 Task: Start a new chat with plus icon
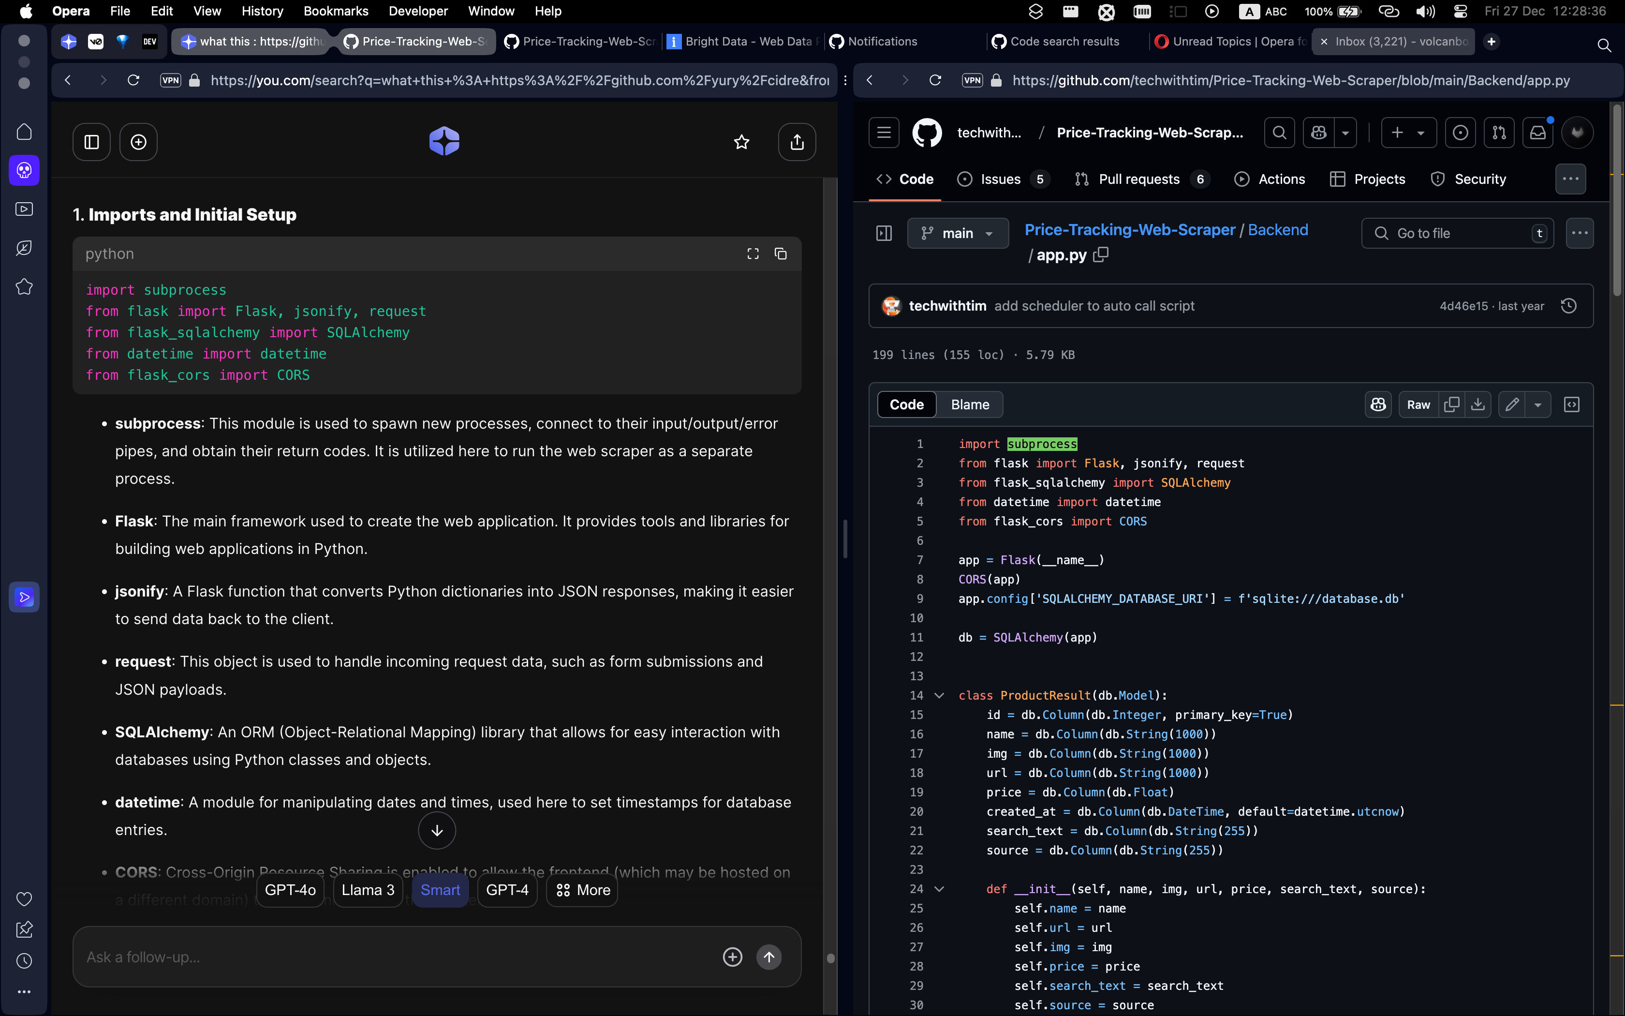tap(138, 142)
